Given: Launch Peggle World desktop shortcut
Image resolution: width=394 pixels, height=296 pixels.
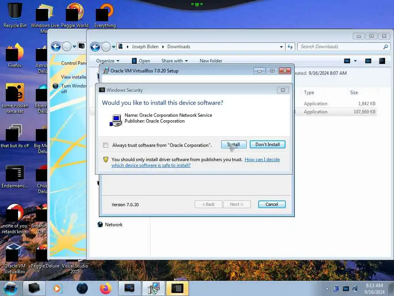Looking at the screenshot, I should [75, 15].
